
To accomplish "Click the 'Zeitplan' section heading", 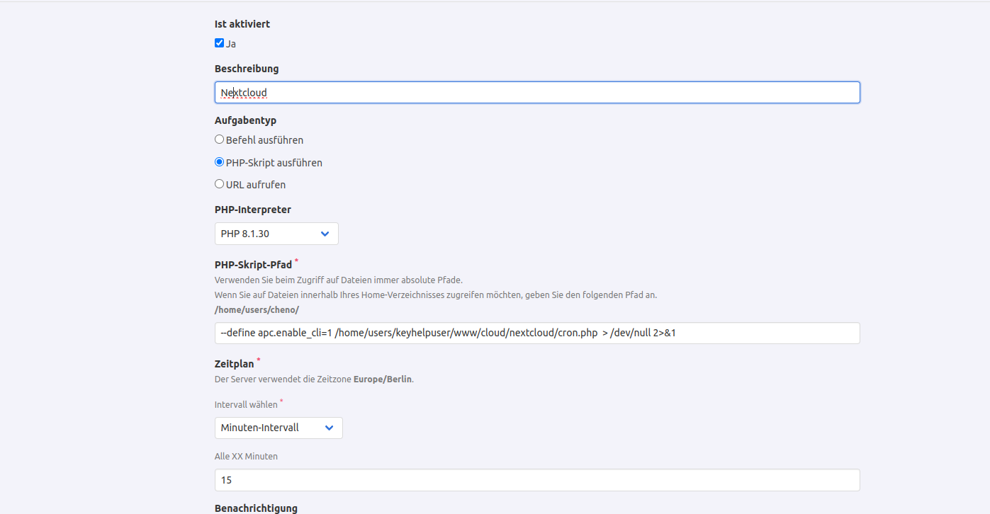I will (234, 364).
